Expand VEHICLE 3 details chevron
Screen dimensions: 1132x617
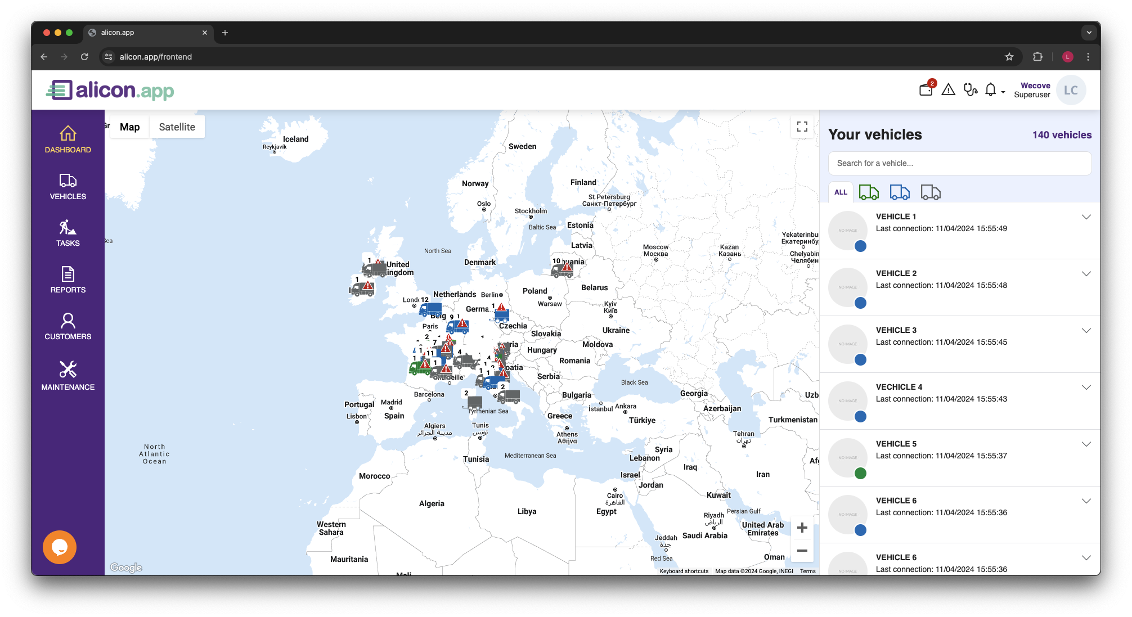click(x=1086, y=331)
